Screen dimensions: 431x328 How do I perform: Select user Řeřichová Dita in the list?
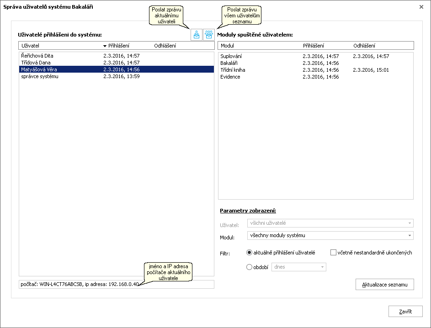117,55
